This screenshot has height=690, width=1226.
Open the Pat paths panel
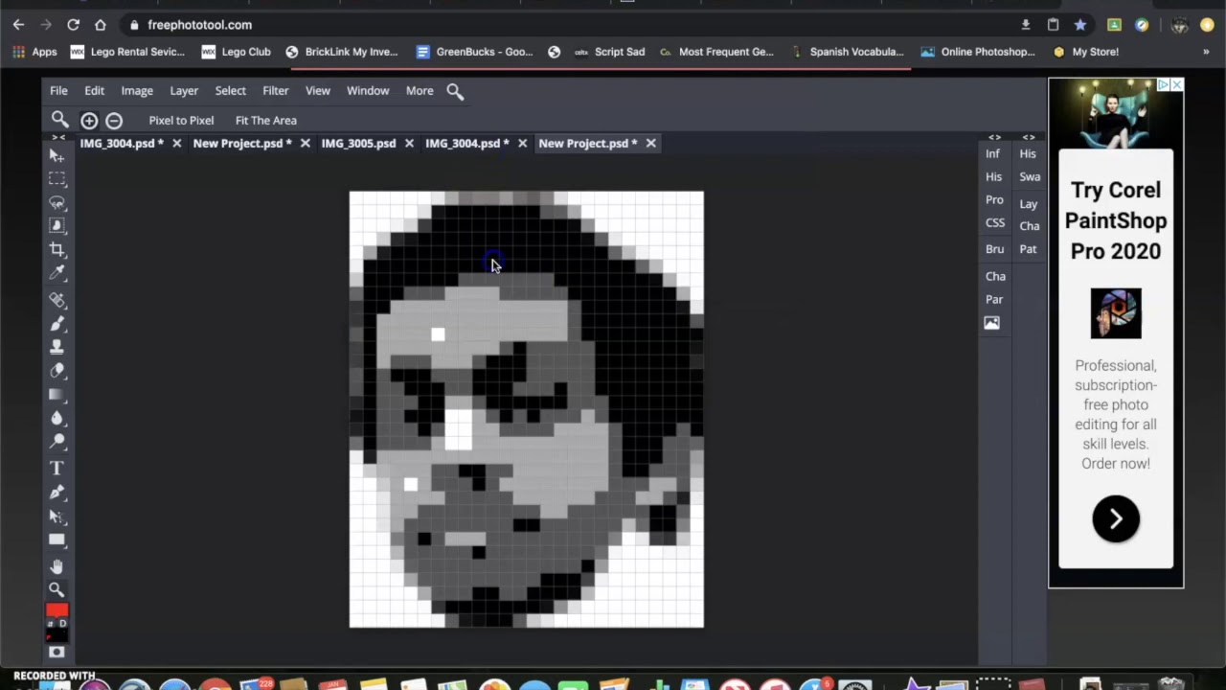tap(1028, 248)
